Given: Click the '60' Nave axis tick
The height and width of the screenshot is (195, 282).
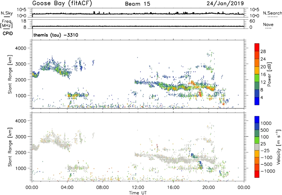Looking at the screenshot, I should click(252, 21).
